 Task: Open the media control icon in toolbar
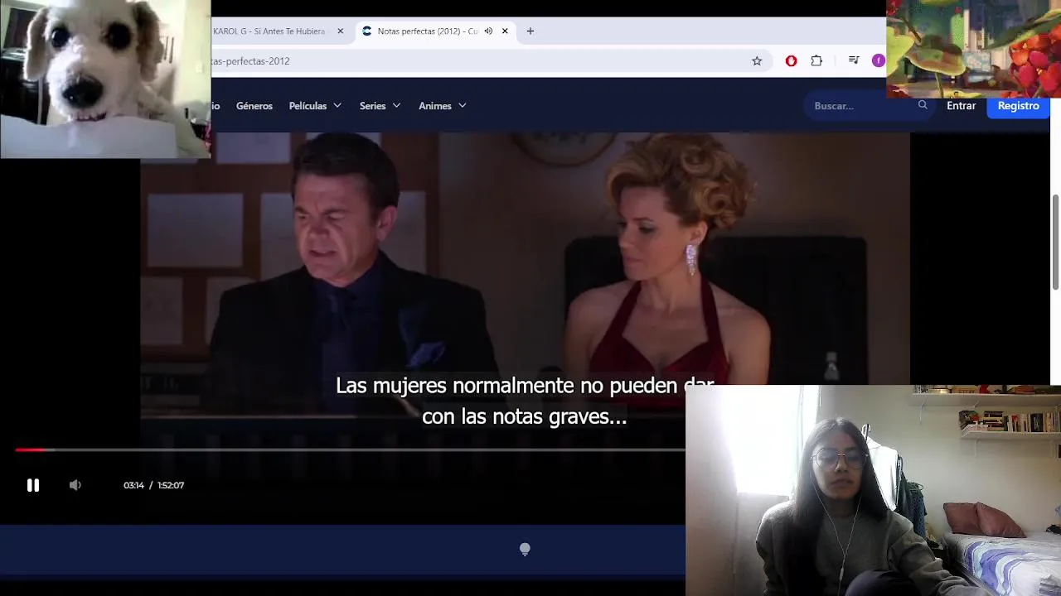click(x=854, y=60)
